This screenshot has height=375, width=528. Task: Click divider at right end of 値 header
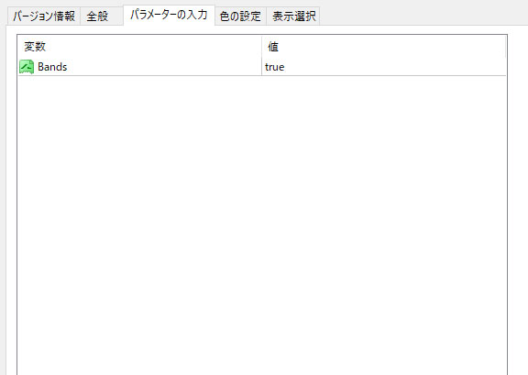[x=505, y=47]
